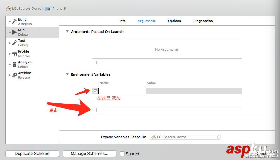This screenshot has height=160, width=280.
Task: Open Manage Schemes dialog
Action: (90, 154)
